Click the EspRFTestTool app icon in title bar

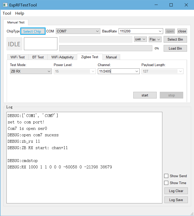point(5,5)
